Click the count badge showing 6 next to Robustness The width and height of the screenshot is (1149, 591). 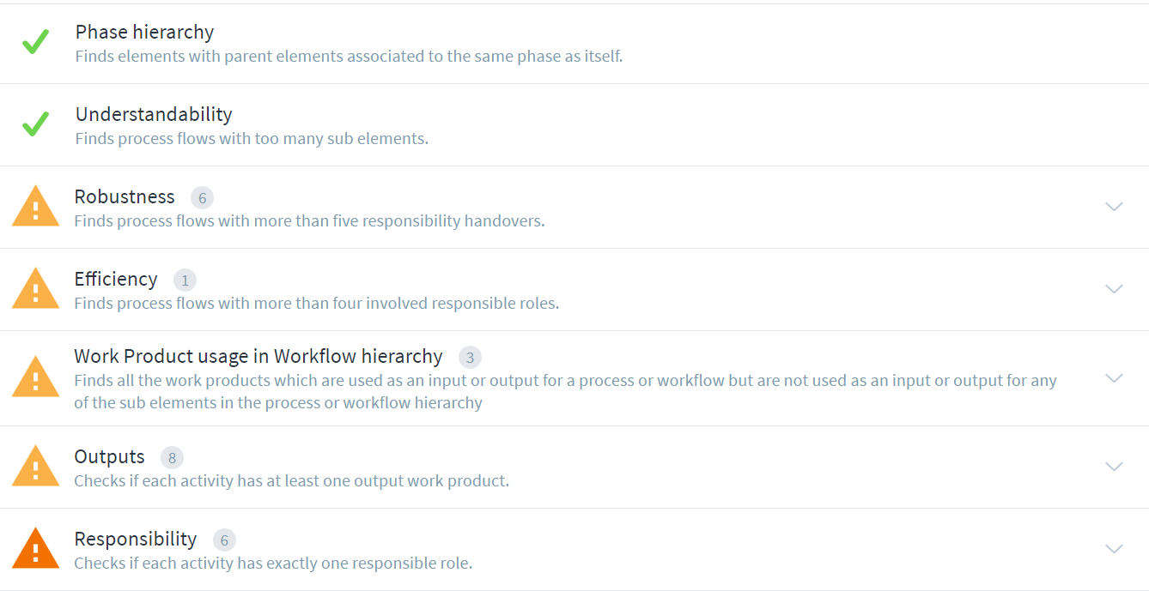202,197
